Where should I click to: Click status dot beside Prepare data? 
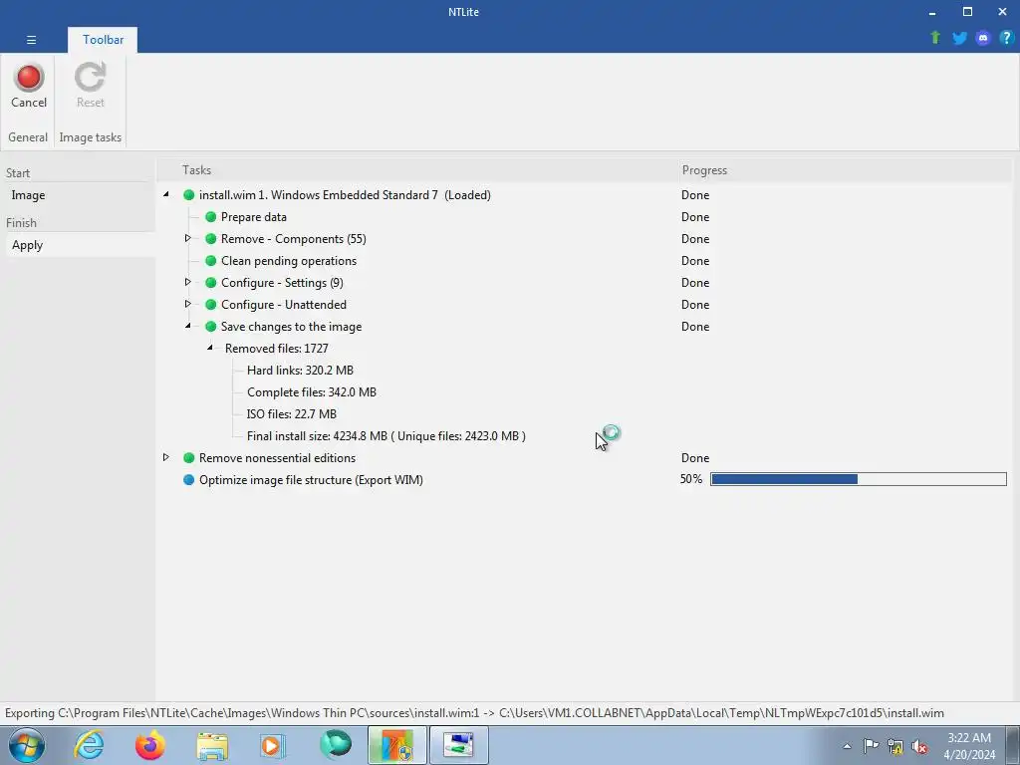point(211,216)
